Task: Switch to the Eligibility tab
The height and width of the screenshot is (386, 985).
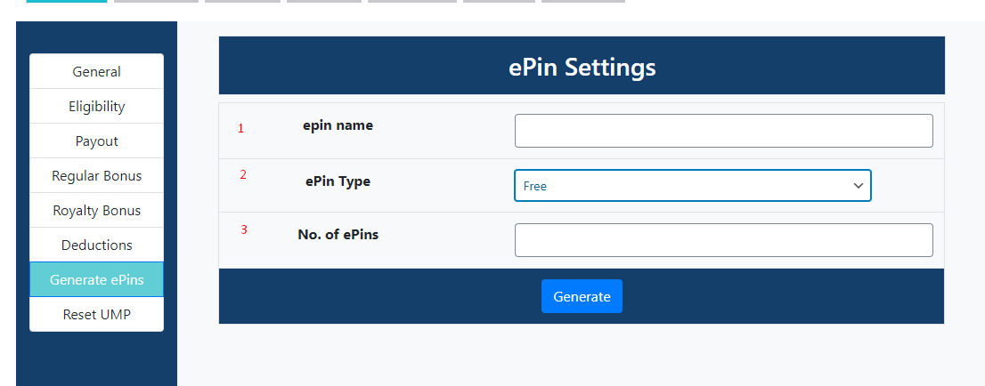Action: (96, 106)
